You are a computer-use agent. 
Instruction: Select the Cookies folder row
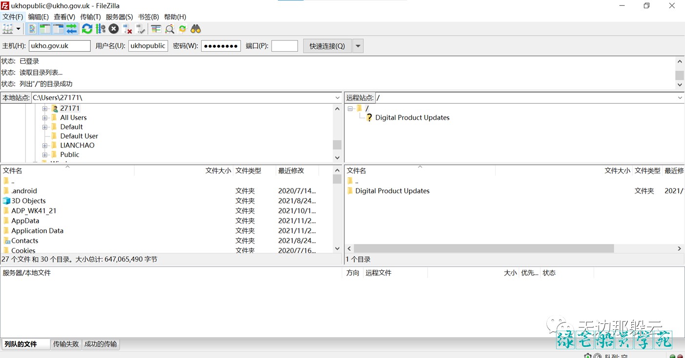point(166,250)
